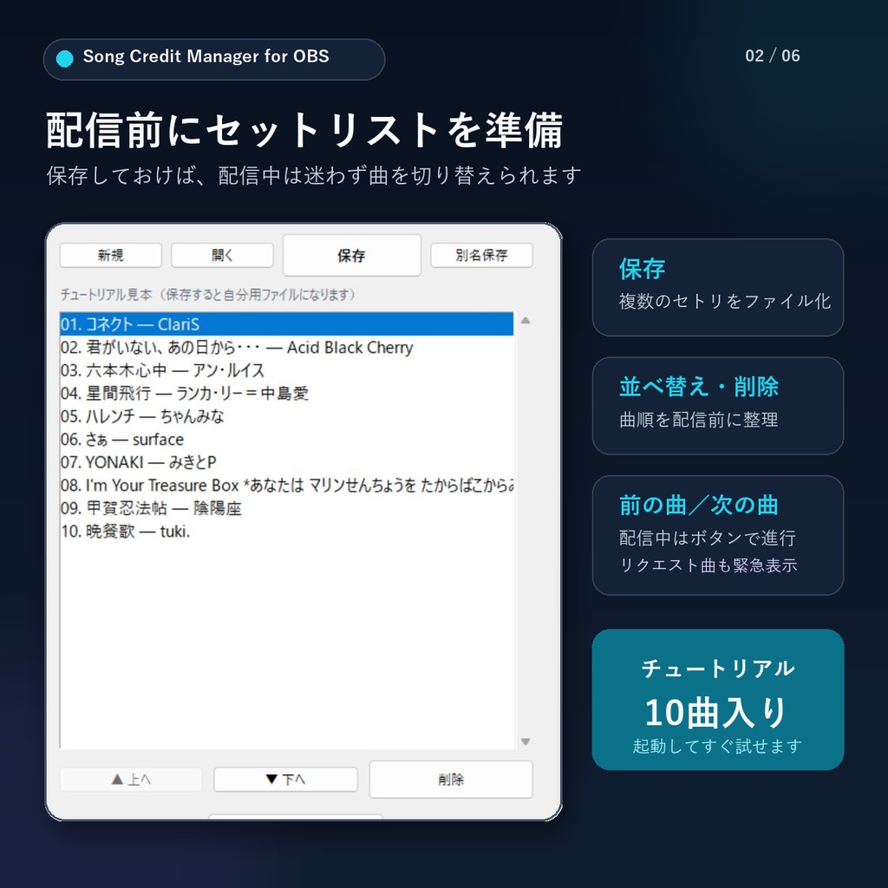Select 03. 六本木心中 — アン・ルイス

coord(286,370)
